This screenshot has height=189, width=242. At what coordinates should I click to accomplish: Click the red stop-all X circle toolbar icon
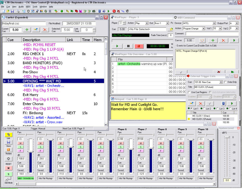click(x=114, y=11)
